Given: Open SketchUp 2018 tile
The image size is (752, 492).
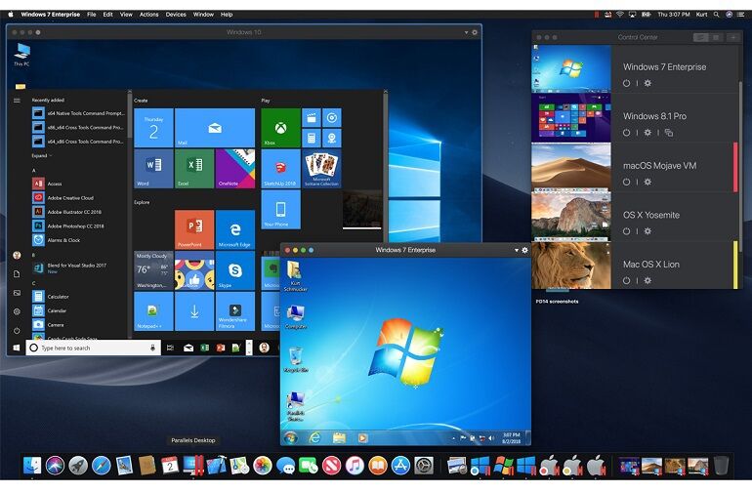Looking at the screenshot, I should 280,168.
